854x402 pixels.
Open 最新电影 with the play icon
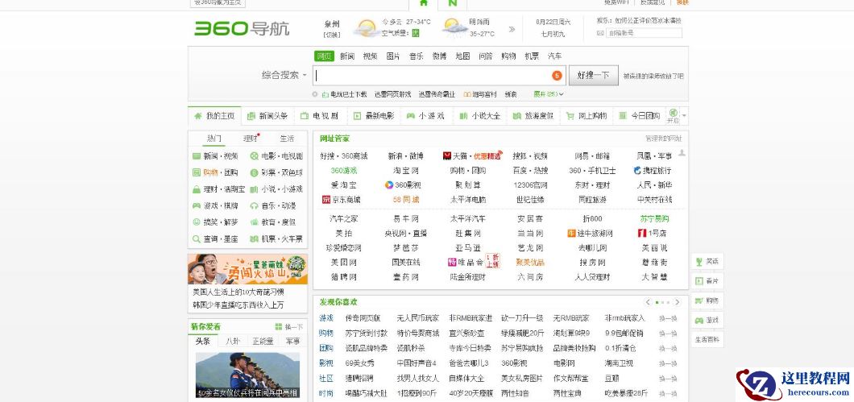pos(374,116)
